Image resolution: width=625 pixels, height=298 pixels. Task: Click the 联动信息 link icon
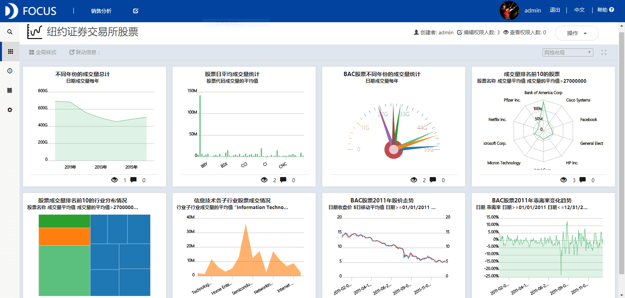pyautogui.click(x=72, y=52)
